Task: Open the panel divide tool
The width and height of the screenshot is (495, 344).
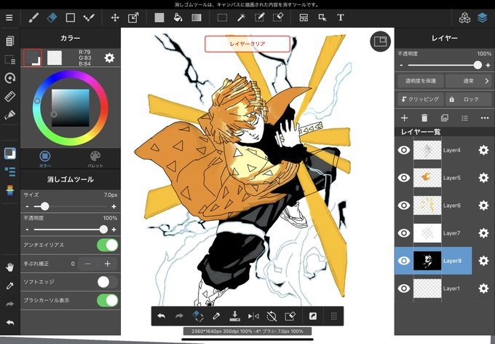Action: pos(304,17)
